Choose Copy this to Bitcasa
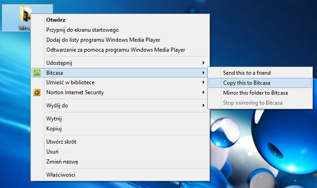This screenshot has height=188, width=317. (260, 83)
